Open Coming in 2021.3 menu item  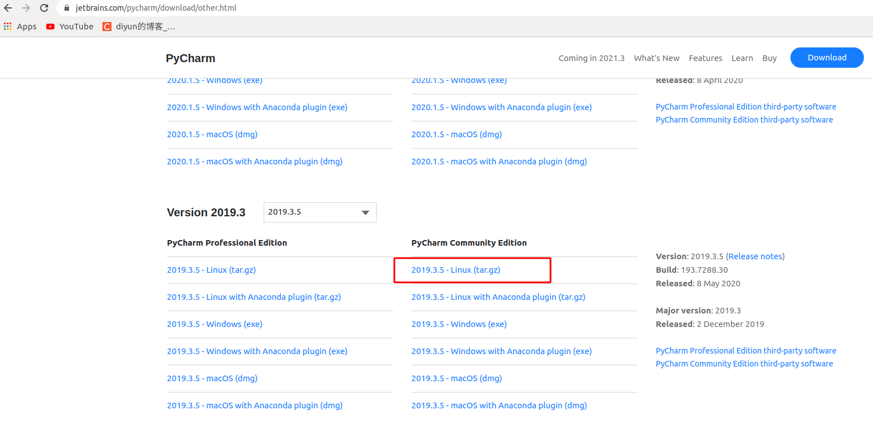(x=591, y=58)
